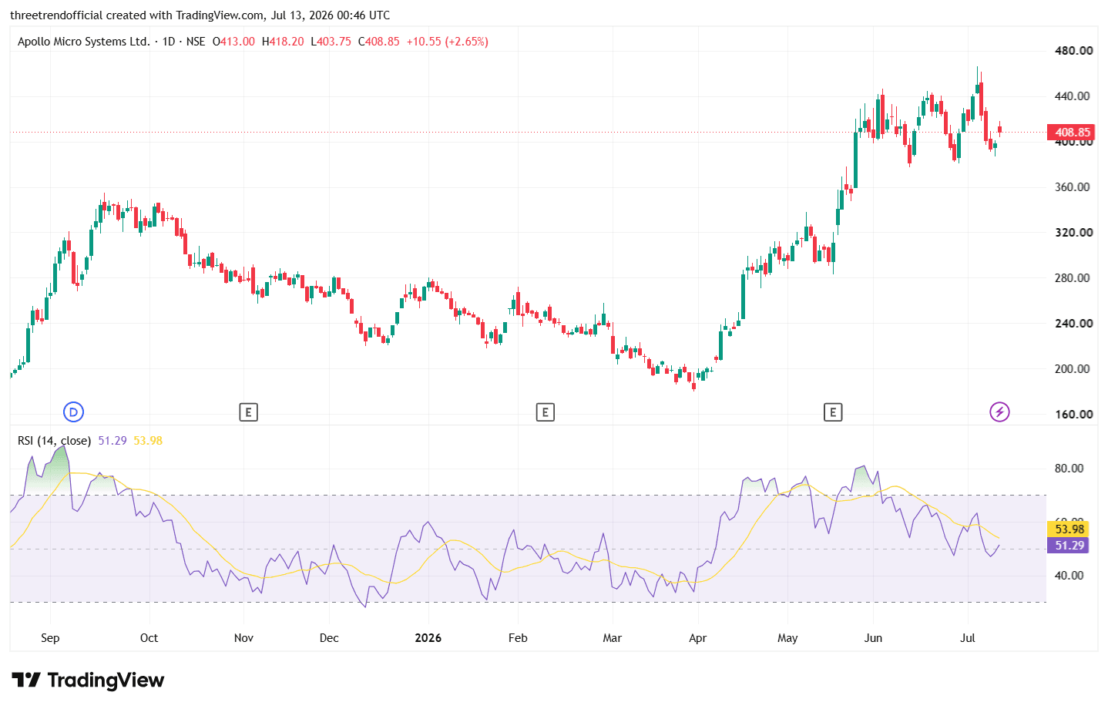This screenshot has width=1108, height=709.
Task: Open the earnings "E" marker near Feb
Action: pyautogui.click(x=545, y=412)
